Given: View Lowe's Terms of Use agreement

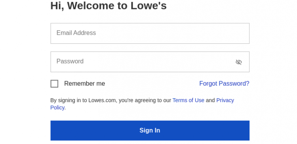Looking at the screenshot, I should click(x=188, y=100).
